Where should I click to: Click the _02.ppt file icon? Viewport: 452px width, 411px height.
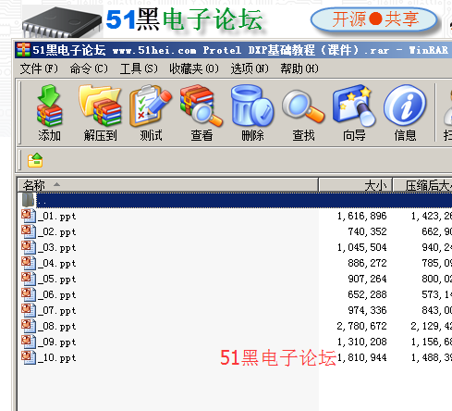tap(29, 231)
